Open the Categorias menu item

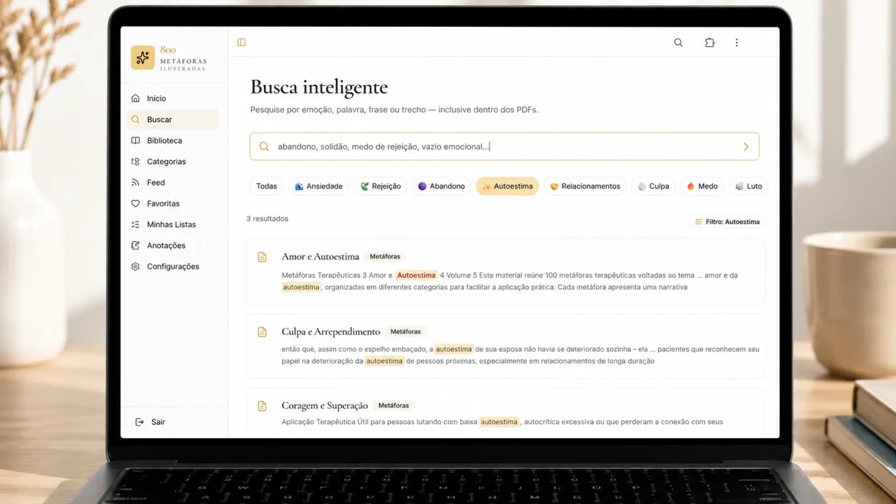174,162
